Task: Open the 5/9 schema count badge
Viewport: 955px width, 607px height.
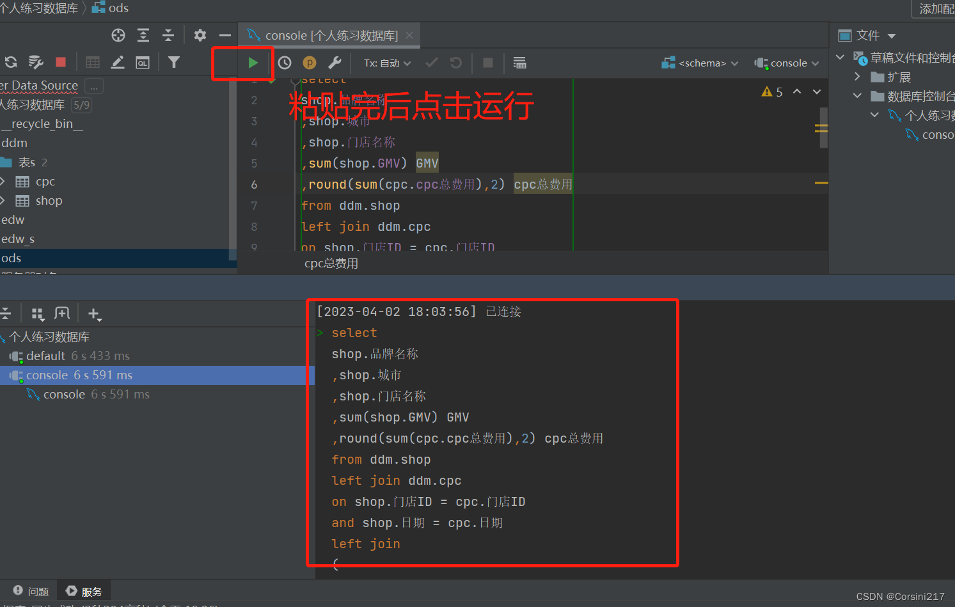Action: 81,105
